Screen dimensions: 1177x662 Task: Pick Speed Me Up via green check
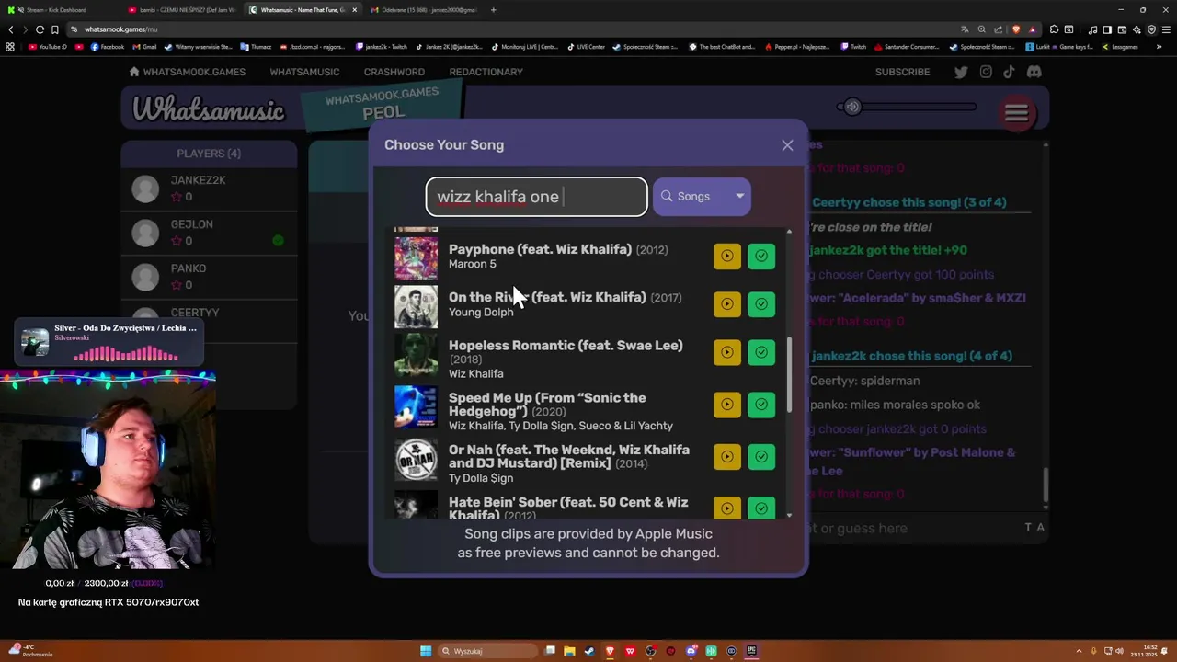[761, 405]
